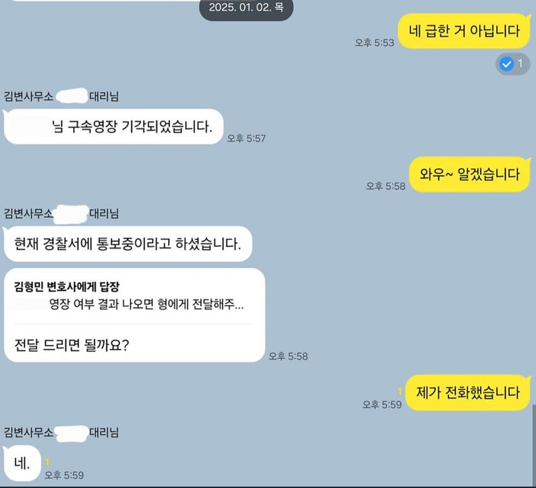Select message 현재 경찰서에 통보중이라고 하셨습니다
The image size is (536, 488).
(x=128, y=244)
